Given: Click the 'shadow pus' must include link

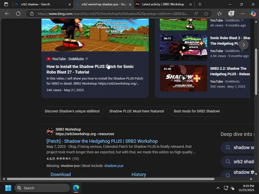Looking at the screenshot, I should pos(114,166).
